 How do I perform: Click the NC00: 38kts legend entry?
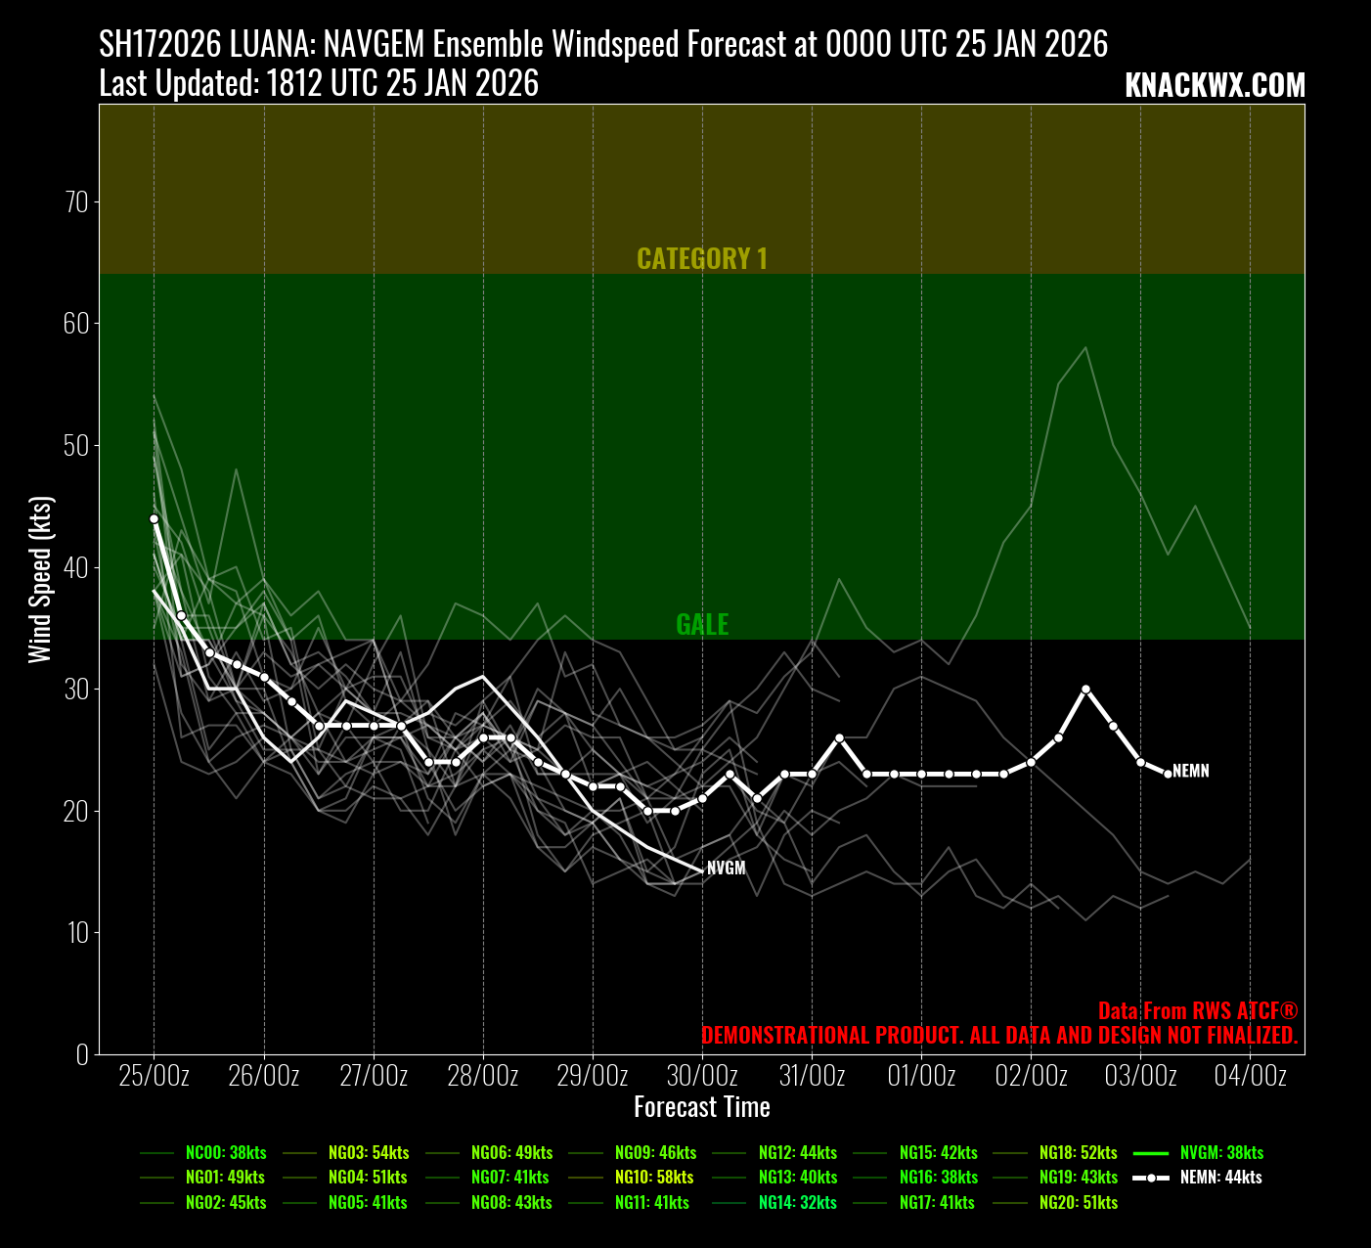pos(226,1153)
